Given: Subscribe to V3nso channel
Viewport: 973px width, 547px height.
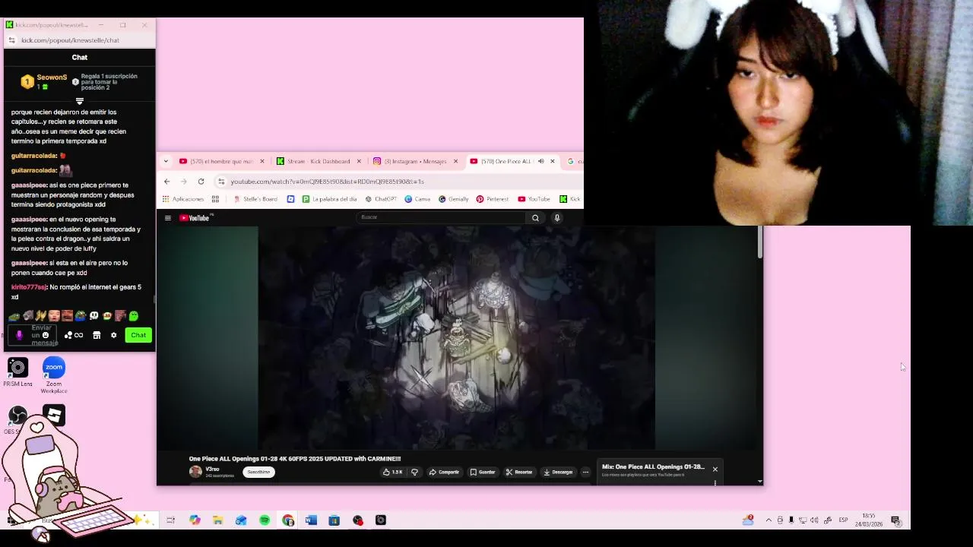Looking at the screenshot, I should pyautogui.click(x=258, y=472).
